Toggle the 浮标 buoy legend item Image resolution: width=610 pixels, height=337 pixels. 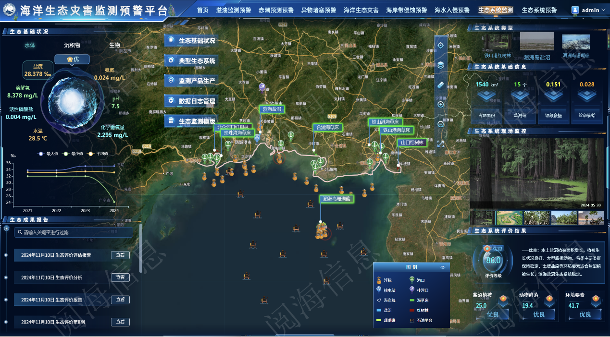point(379,280)
